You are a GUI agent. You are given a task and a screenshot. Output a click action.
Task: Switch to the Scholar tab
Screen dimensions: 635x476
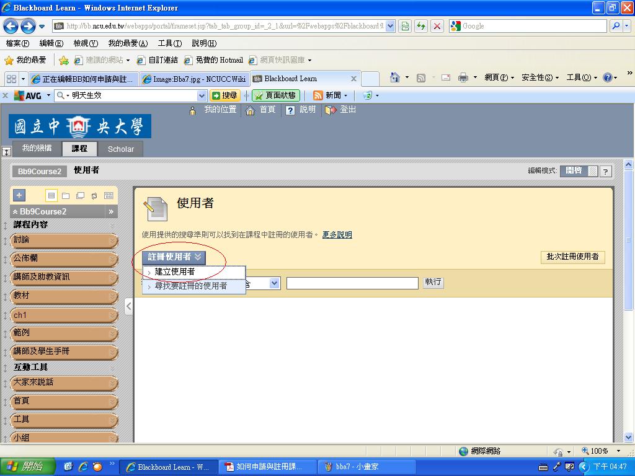tap(120, 149)
